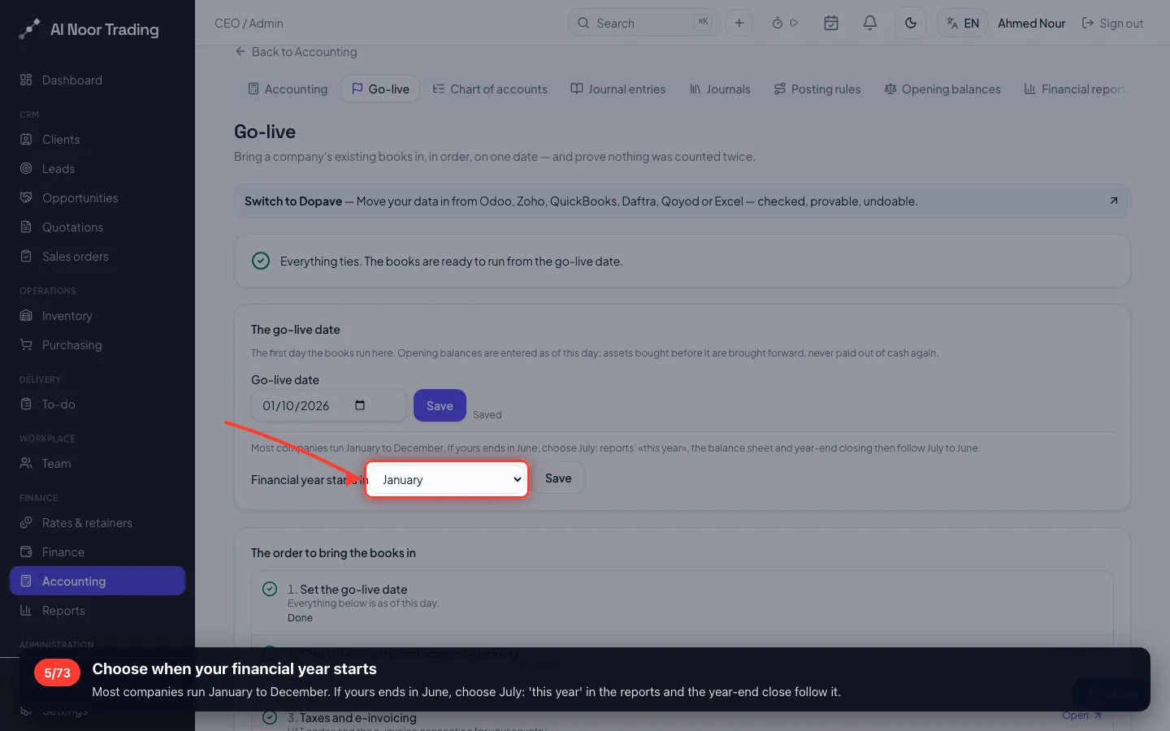This screenshot has height=731, width=1170.
Task: Open Team under Workplace
Action: 97,463
